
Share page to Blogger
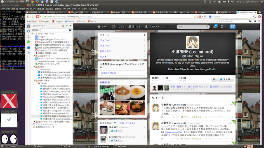[x=44, y=21]
